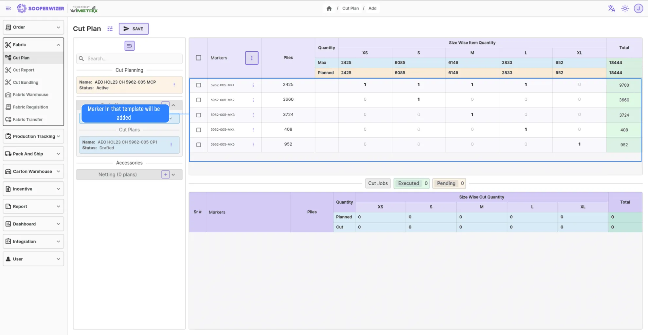Image resolution: width=648 pixels, height=335 pixels.
Task: Expand the Netting accessories chevron
Action: [173, 175]
